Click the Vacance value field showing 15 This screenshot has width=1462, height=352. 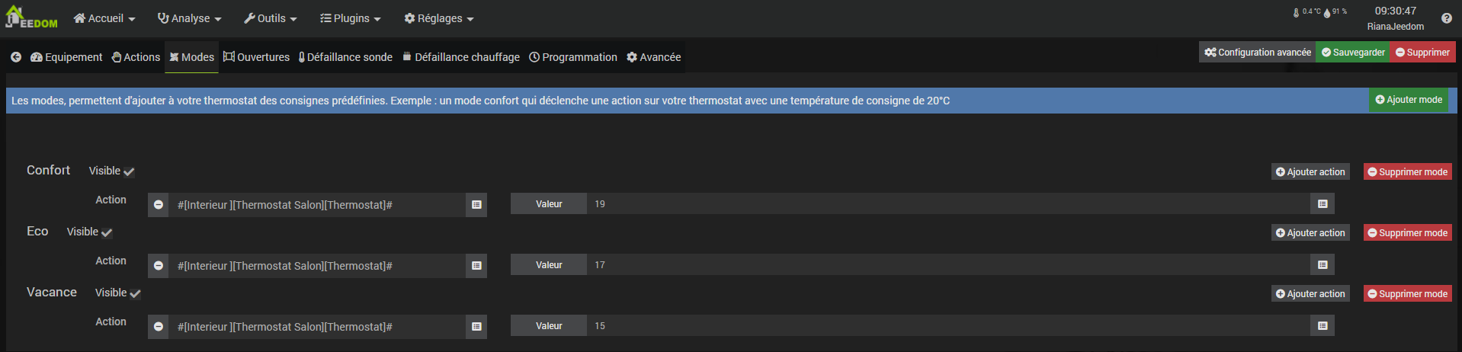click(949, 325)
